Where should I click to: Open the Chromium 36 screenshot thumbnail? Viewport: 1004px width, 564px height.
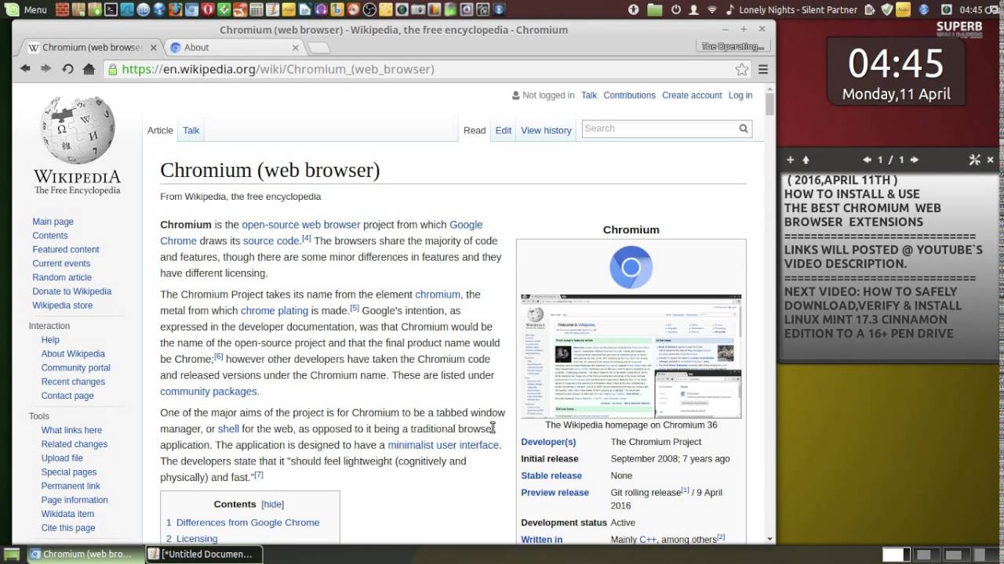coord(631,356)
